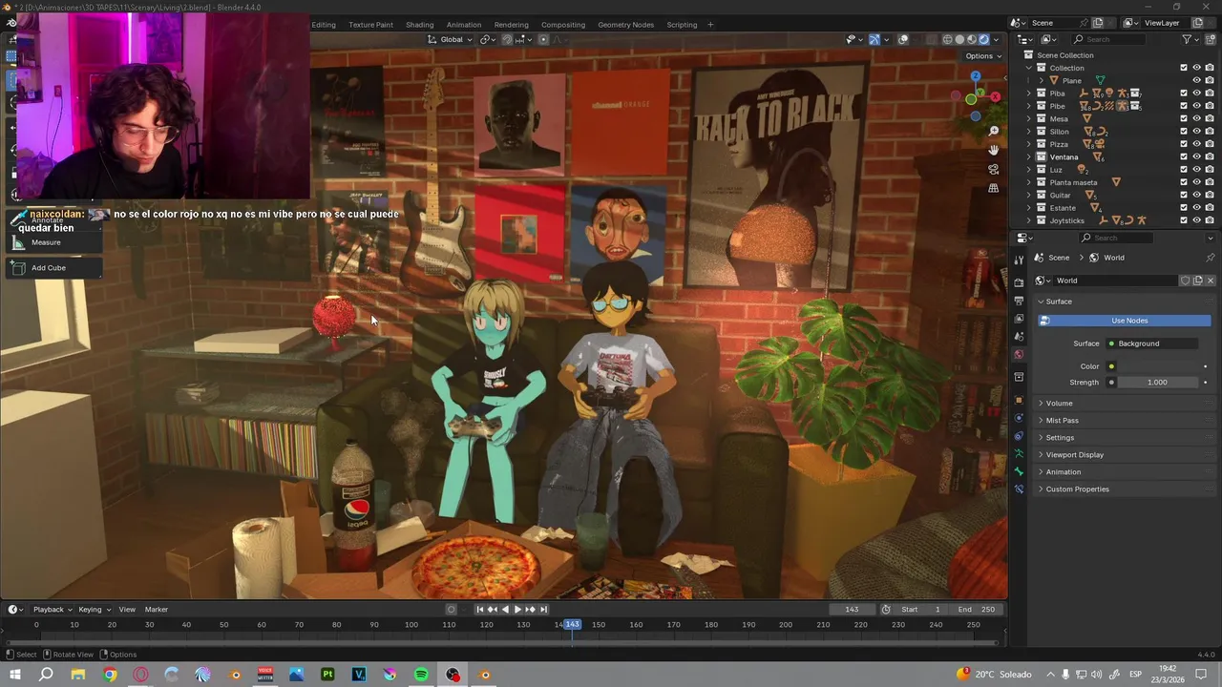Open the Output properties tab
This screenshot has height=687, width=1222.
click(x=1019, y=301)
